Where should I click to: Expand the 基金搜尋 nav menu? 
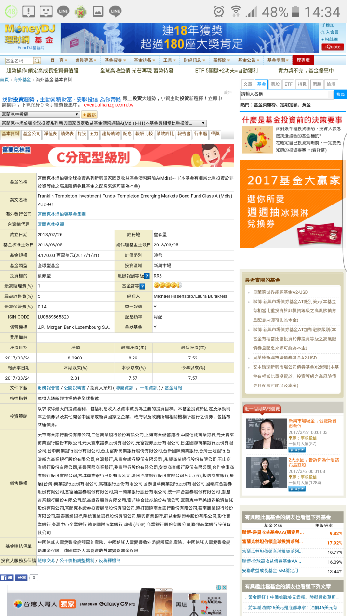pyautogui.click(x=116, y=60)
